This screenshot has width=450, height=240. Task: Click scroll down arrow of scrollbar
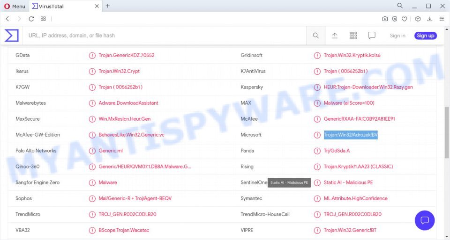(447, 237)
